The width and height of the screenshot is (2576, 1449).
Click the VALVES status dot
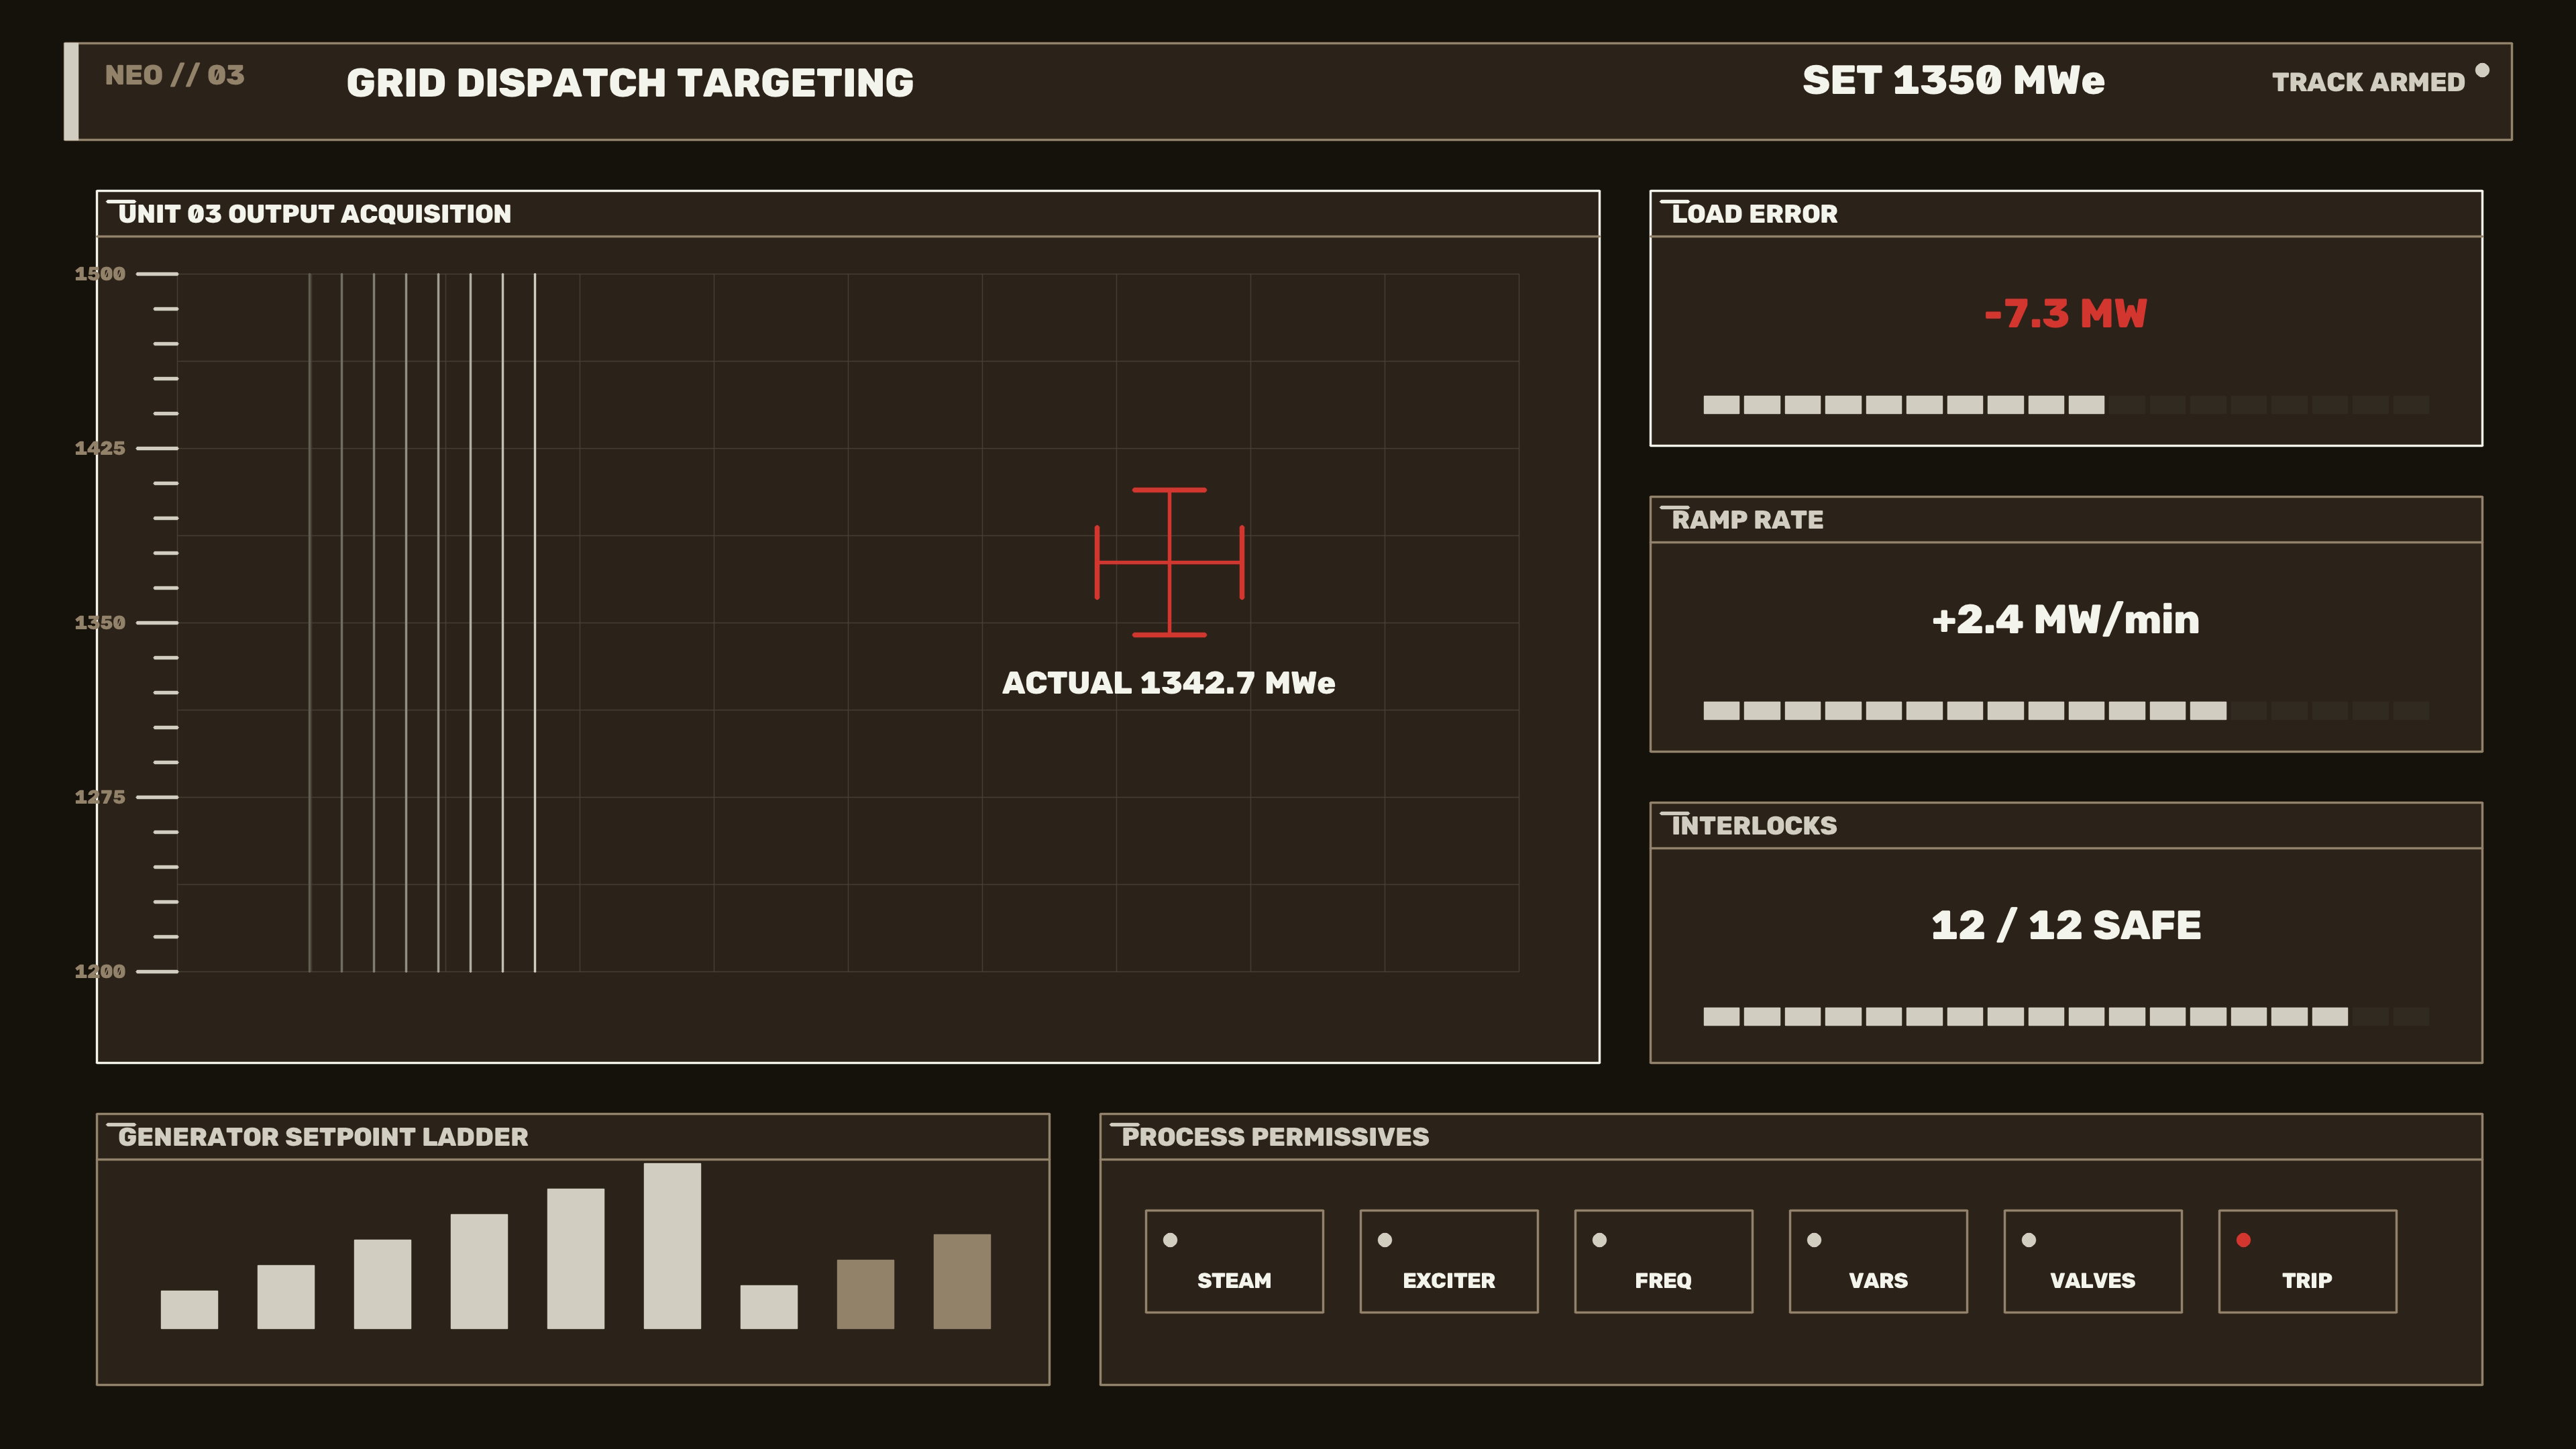click(2029, 1240)
